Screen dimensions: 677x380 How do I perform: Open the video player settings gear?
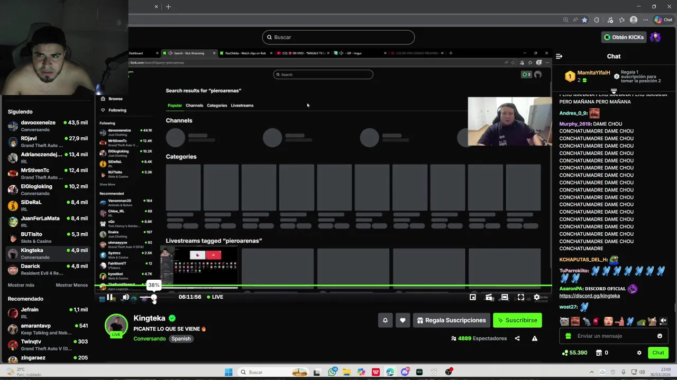[x=537, y=297]
